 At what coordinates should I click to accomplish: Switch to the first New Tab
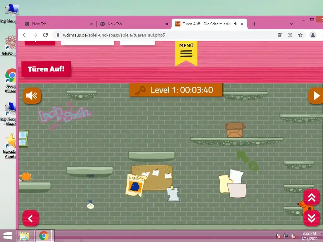[58, 24]
